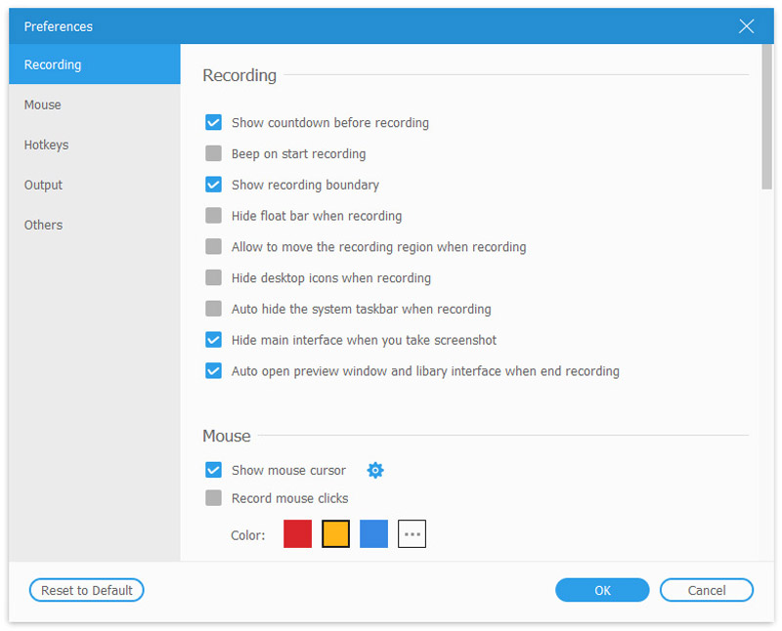Check Hide desktop icons when recording
Viewport: 782px width, 631px height.
point(213,278)
